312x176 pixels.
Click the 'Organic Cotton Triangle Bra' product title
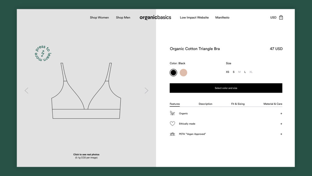[195, 49]
